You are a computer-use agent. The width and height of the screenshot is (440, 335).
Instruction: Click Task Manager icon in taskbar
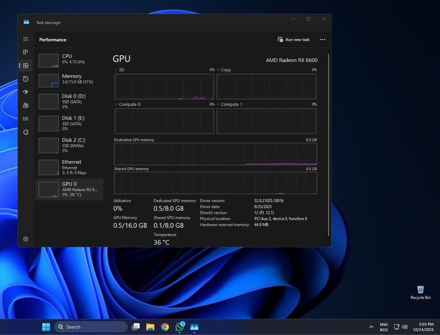194,327
